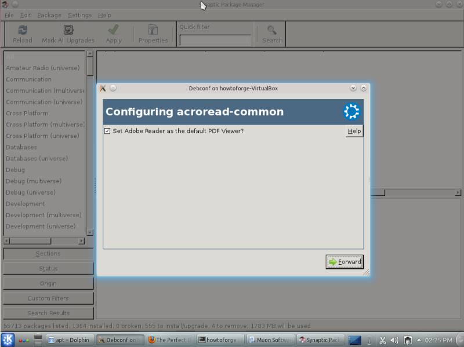Click Mark All Upgrades toolbar icon
The image size is (464, 347).
(x=68, y=30)
